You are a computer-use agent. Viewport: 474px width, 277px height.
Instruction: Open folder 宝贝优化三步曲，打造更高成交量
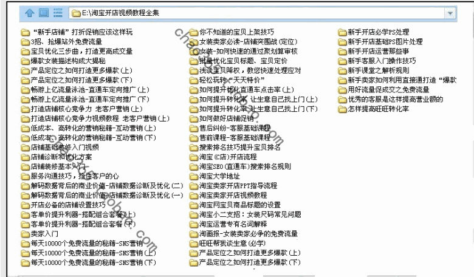tap(77, 52)
